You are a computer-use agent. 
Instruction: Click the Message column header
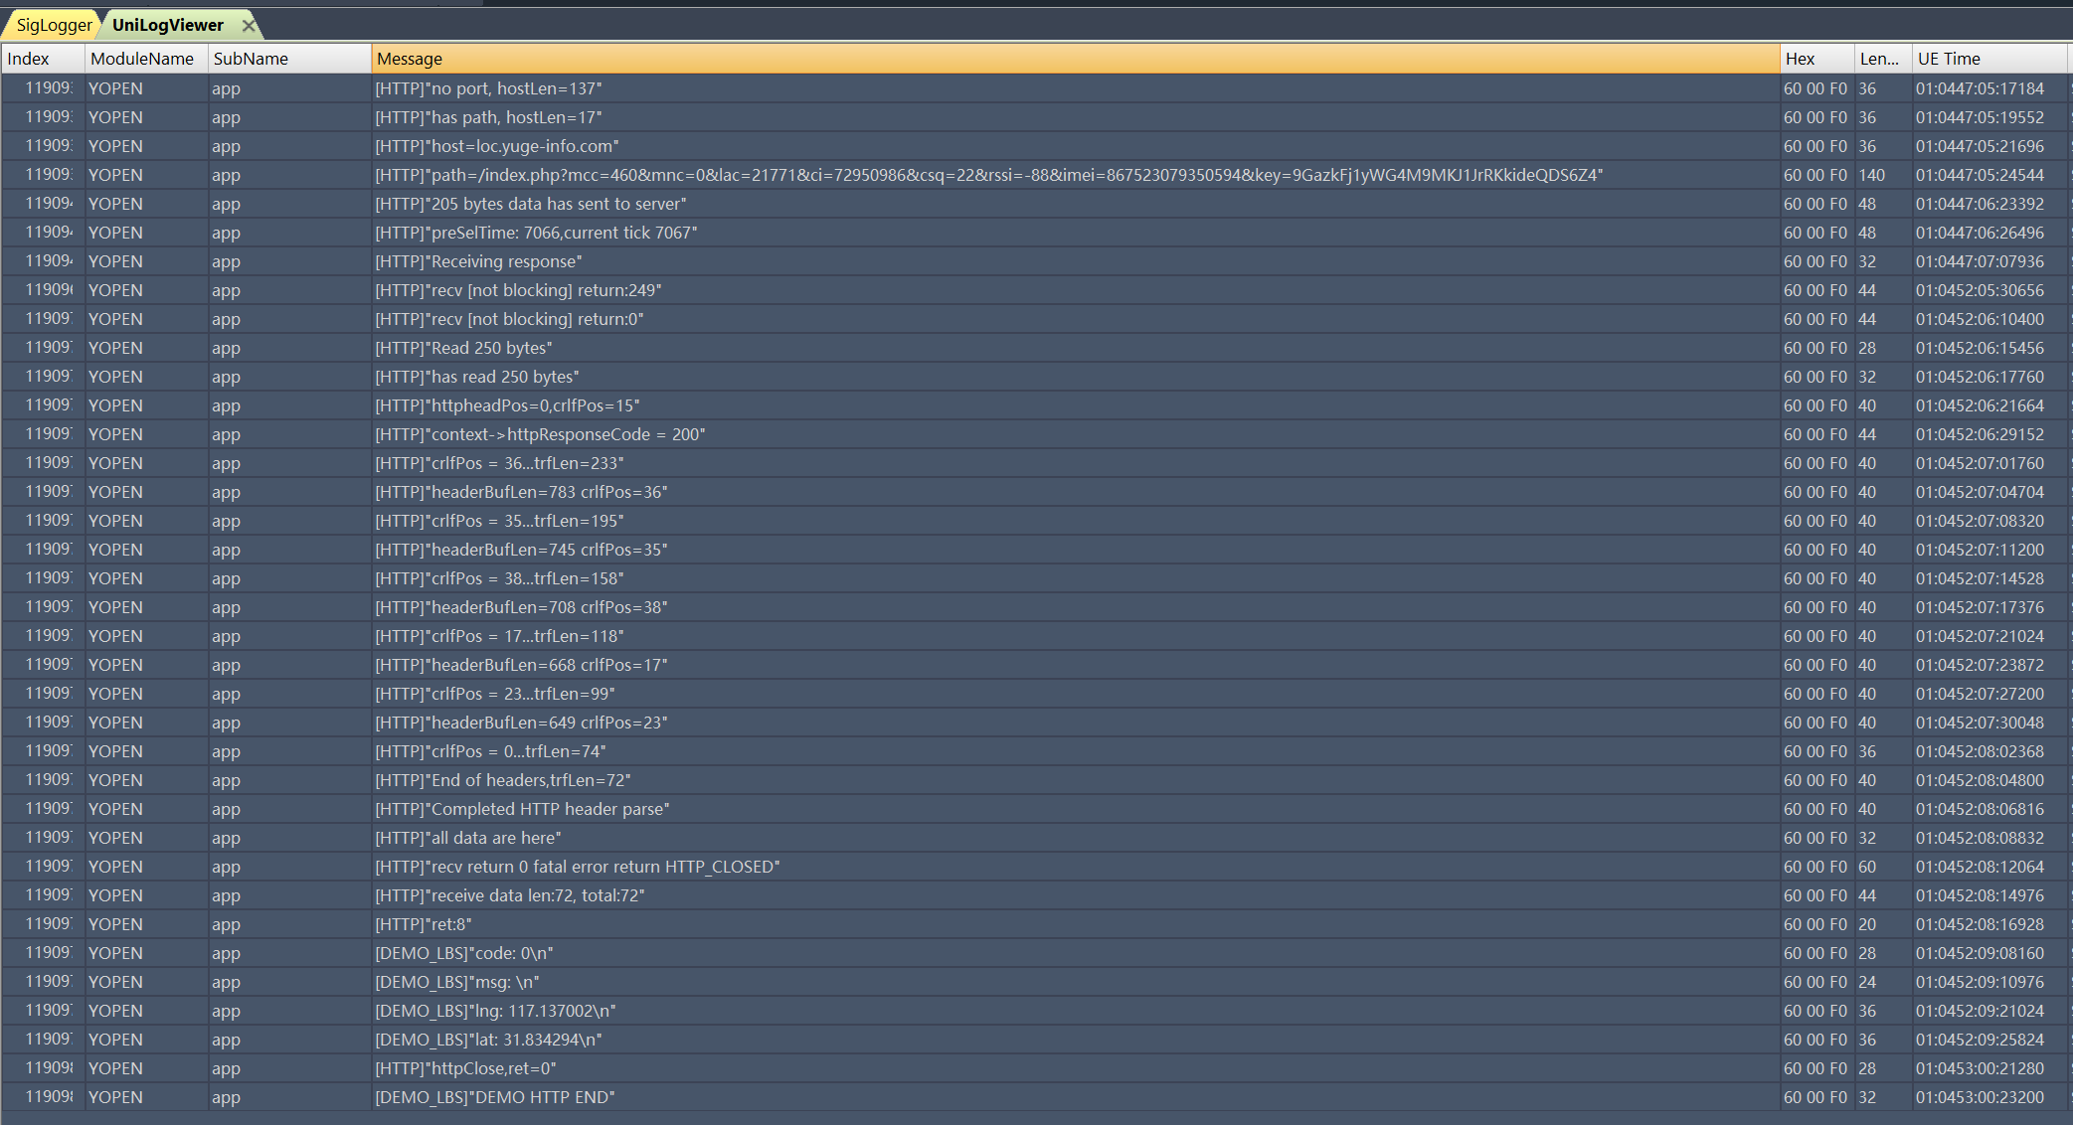click(1076, 59)
